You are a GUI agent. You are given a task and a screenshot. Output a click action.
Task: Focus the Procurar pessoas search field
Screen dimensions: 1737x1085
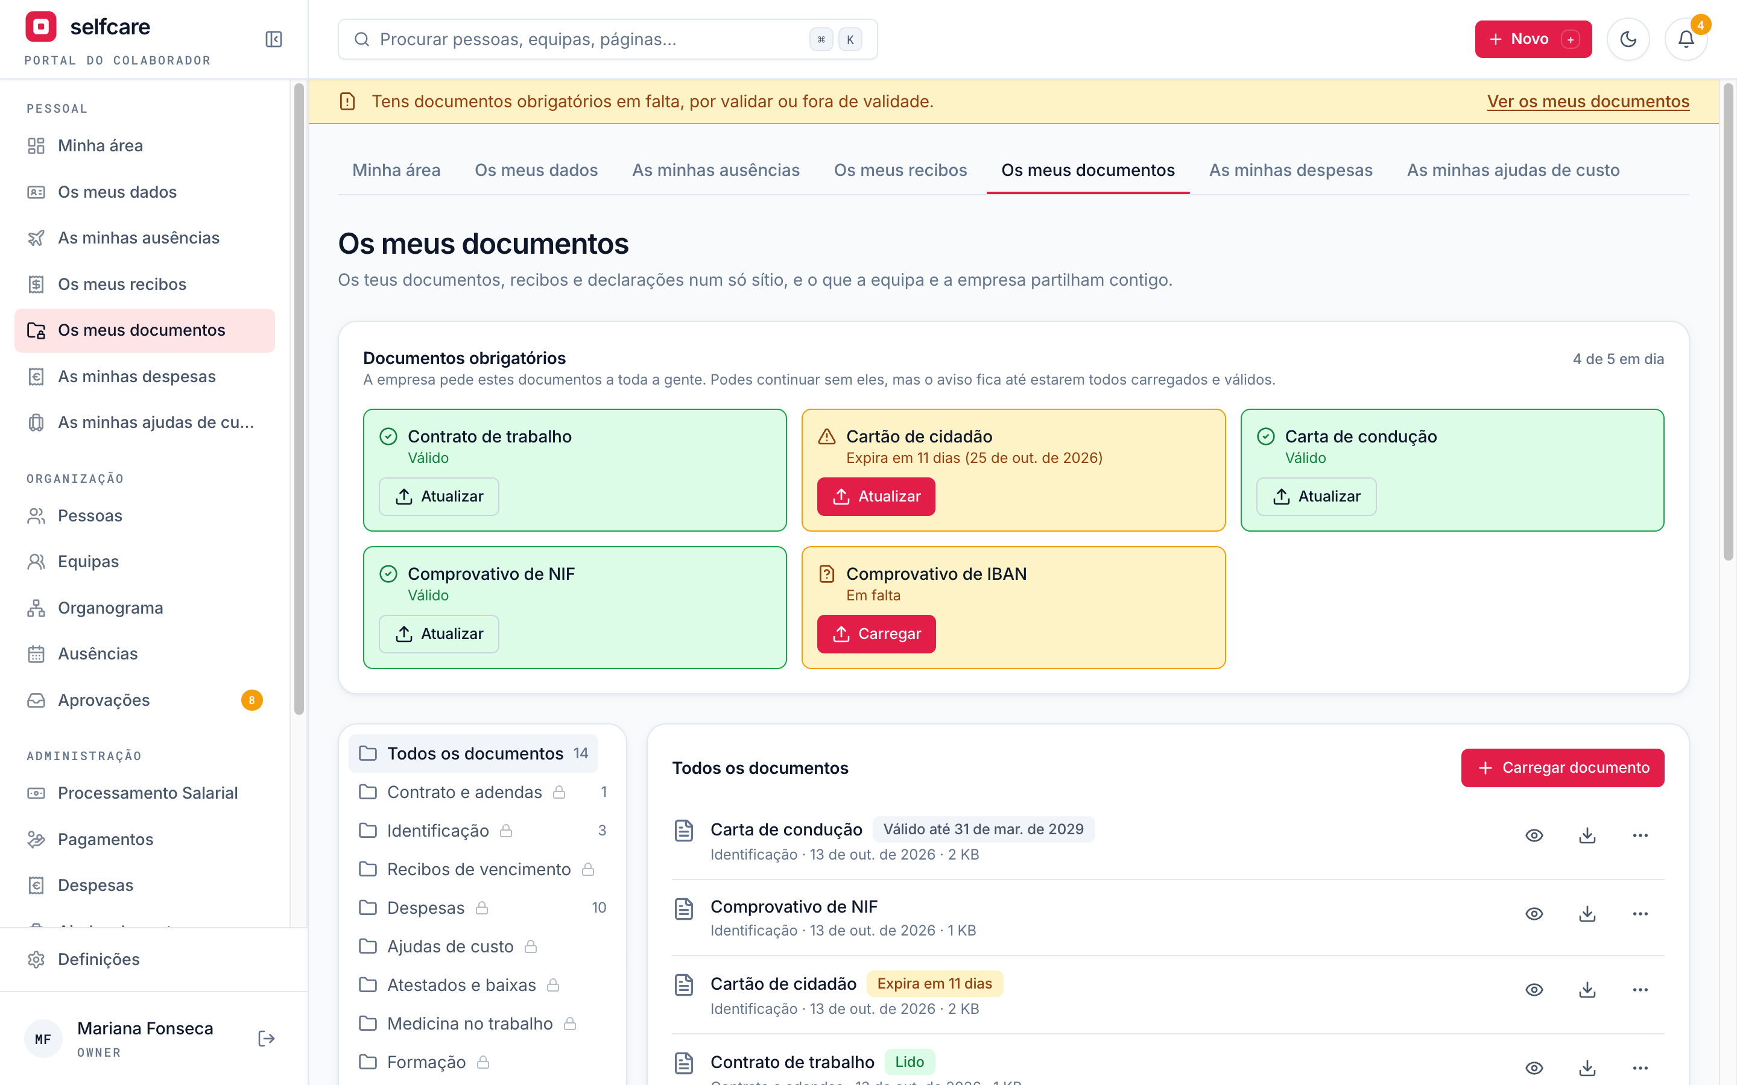pyautogui.click(x=607, y=39)
